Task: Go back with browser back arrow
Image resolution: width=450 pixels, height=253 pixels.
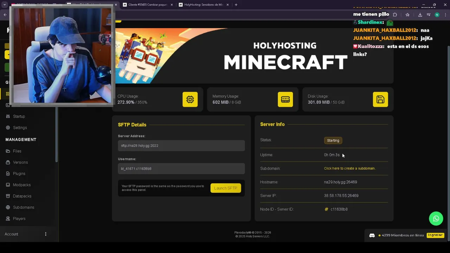Action: 5,15
